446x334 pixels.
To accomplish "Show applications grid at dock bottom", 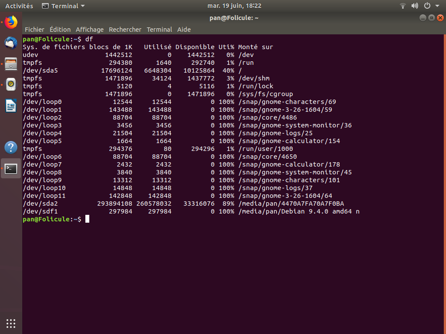I will click(11, 323).
